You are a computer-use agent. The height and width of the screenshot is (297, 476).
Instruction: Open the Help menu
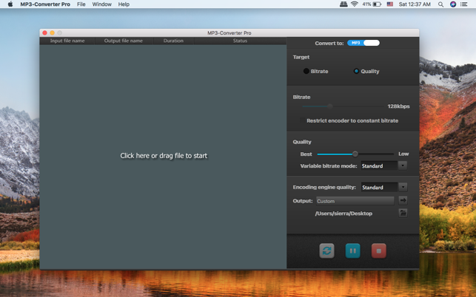pos(124,4)
